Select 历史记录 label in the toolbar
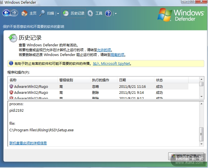 coord(78,13)
